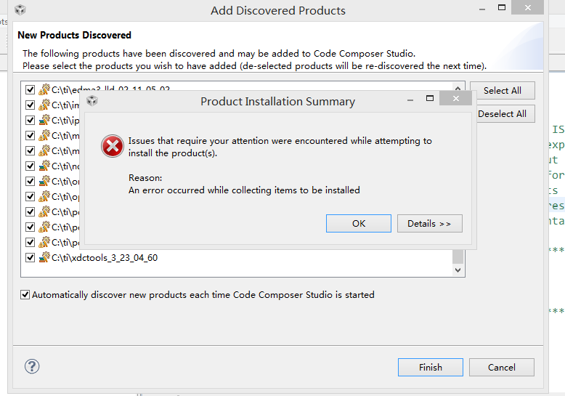The width and height of the screenshot is (565, 396).
Task: Toggle automatically discover new products checkbox
Action: 25,295
